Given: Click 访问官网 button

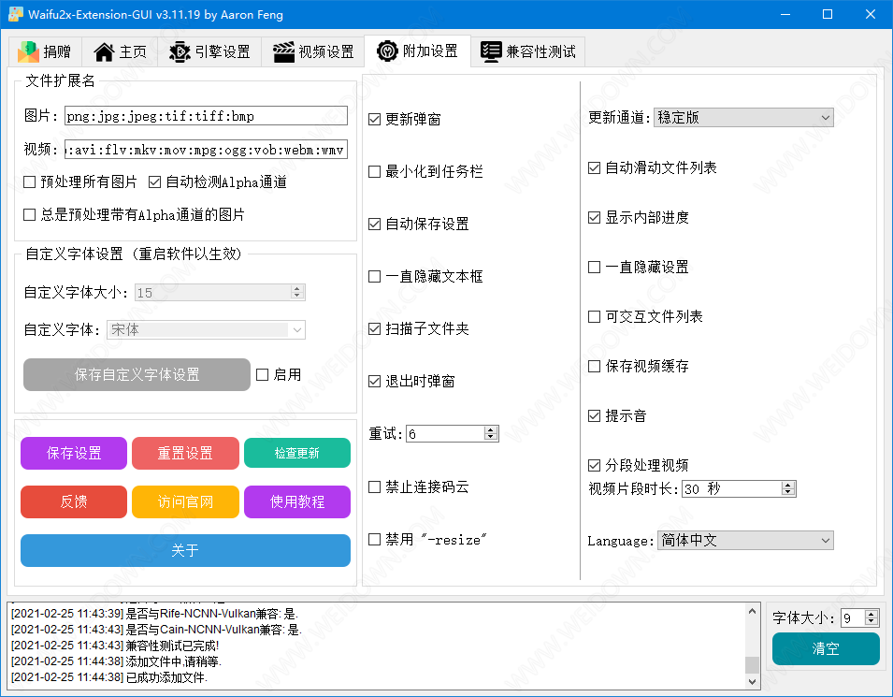Looking at the screenshot, I should [185, 501].
